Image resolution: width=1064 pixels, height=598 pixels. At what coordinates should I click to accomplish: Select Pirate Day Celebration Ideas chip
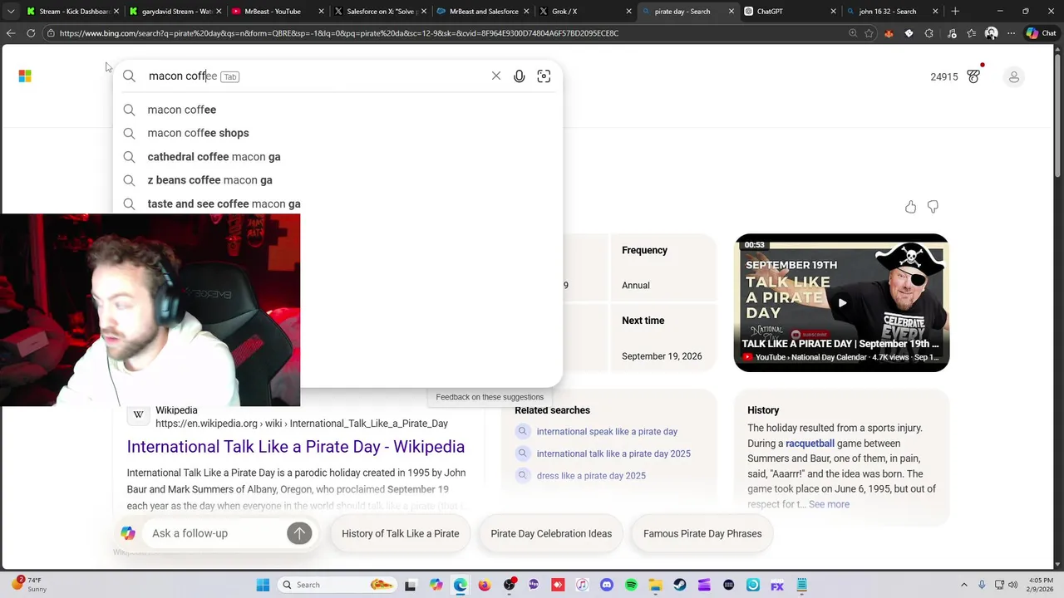coord(551,533)
